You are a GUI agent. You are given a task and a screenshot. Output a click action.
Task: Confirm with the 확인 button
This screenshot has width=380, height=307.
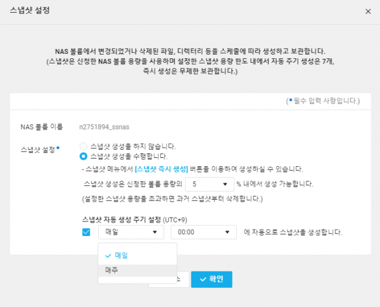click(212, 279)
